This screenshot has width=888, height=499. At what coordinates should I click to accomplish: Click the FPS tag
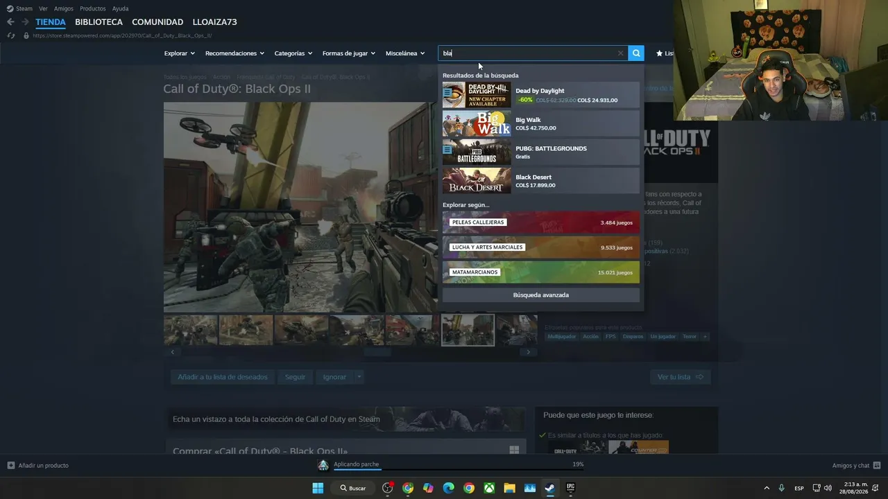coord(610,337)
